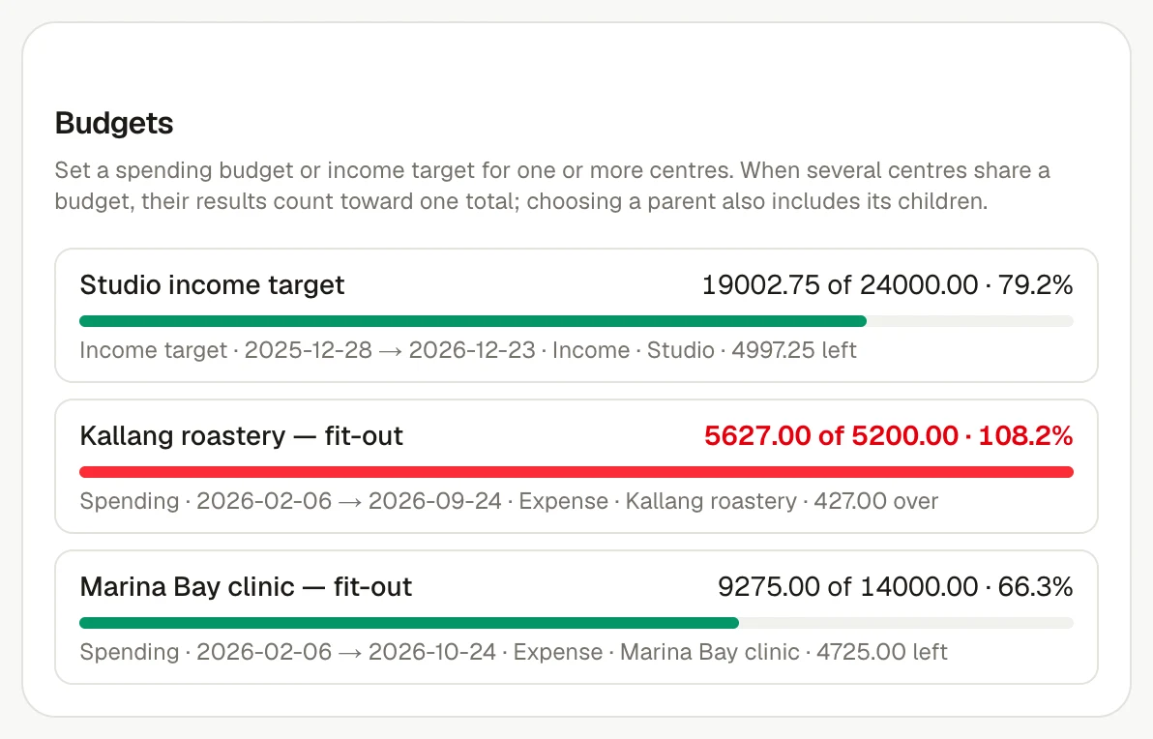Click the 79.2% percentage on Studio card
The image size is (1153, 739).
coord(1035,285)
